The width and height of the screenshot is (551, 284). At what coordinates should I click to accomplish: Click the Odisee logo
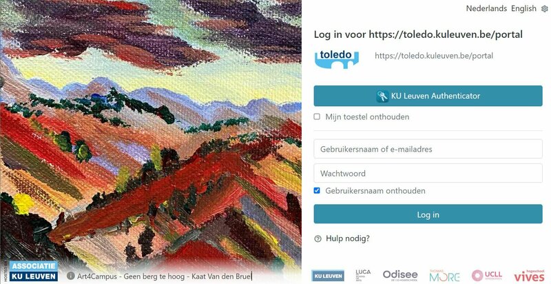pos(400,275)
